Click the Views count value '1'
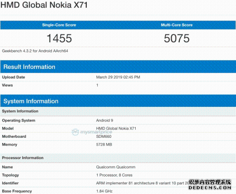The width and height of the screenshot is (236, 194). point(97,85)
